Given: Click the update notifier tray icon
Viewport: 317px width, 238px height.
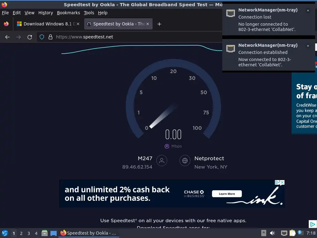Looking at the screenshot, I should point(300,233).
